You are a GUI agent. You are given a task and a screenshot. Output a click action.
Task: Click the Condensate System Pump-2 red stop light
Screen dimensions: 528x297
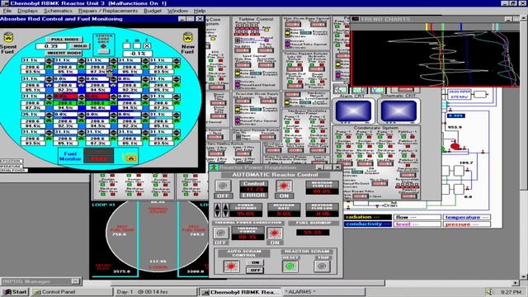coord(369,137)
